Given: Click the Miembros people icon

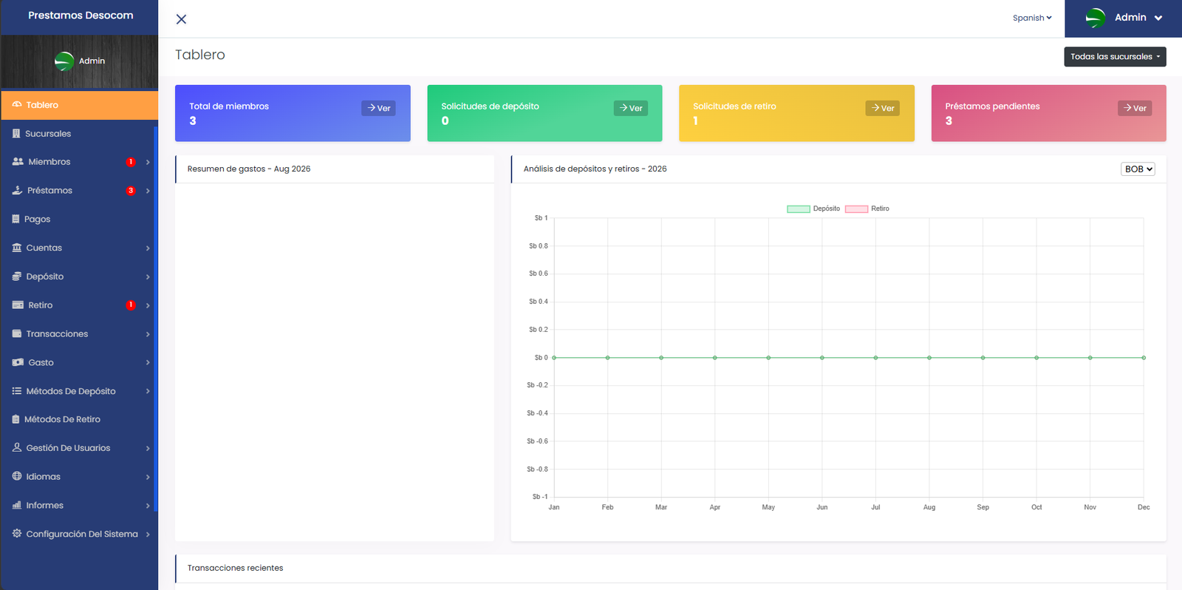Looking at the screenshot, I should point(18,162).
